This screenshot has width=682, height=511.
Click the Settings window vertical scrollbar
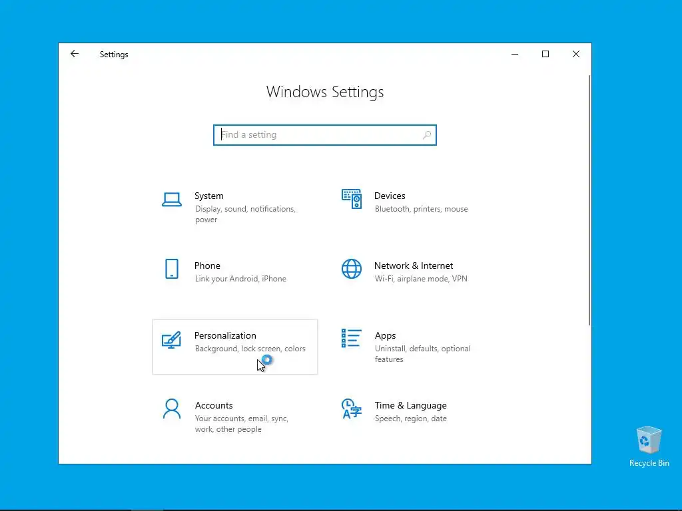coord(589,200)
